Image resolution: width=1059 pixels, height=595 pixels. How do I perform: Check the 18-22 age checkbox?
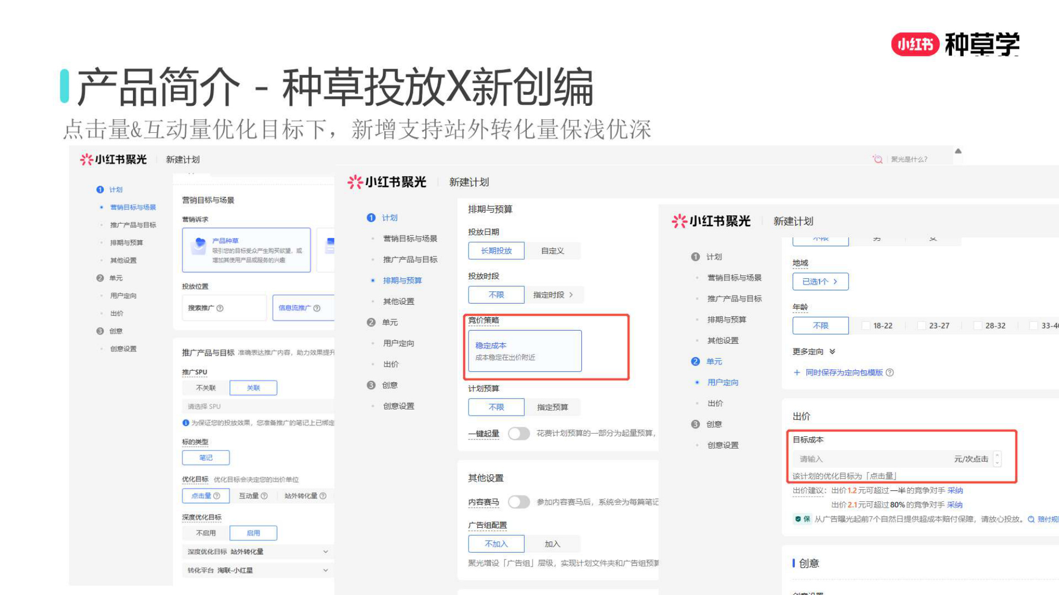click(867, 326)
